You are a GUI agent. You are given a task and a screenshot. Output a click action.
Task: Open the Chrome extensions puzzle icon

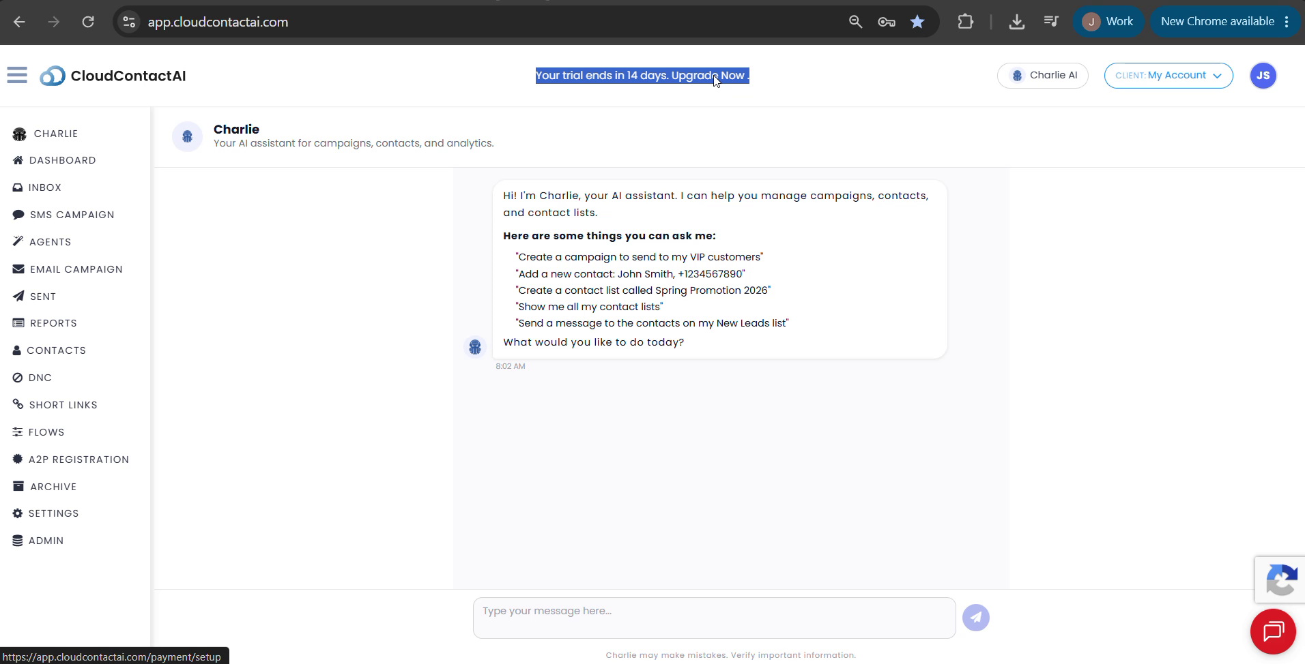coord(965,22)
